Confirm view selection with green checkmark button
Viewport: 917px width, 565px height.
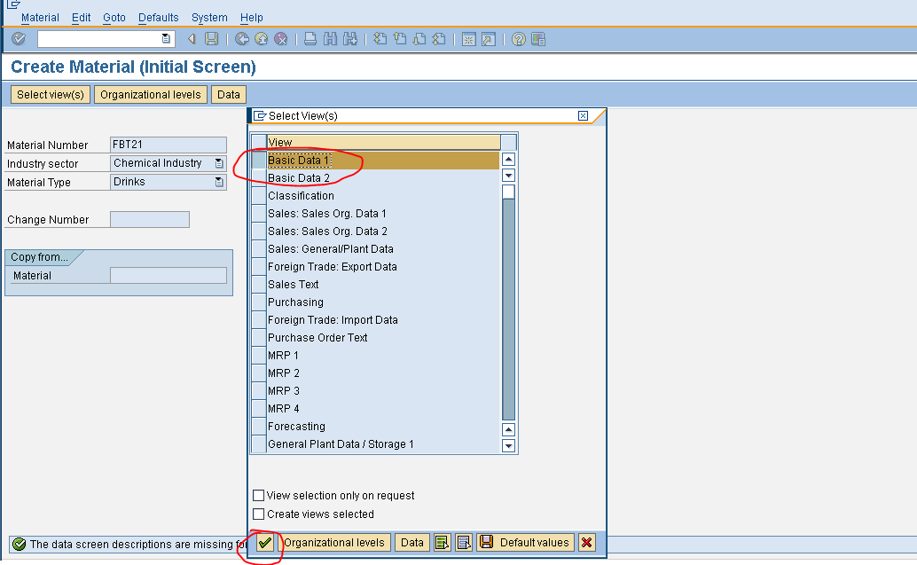pos(265,542)
